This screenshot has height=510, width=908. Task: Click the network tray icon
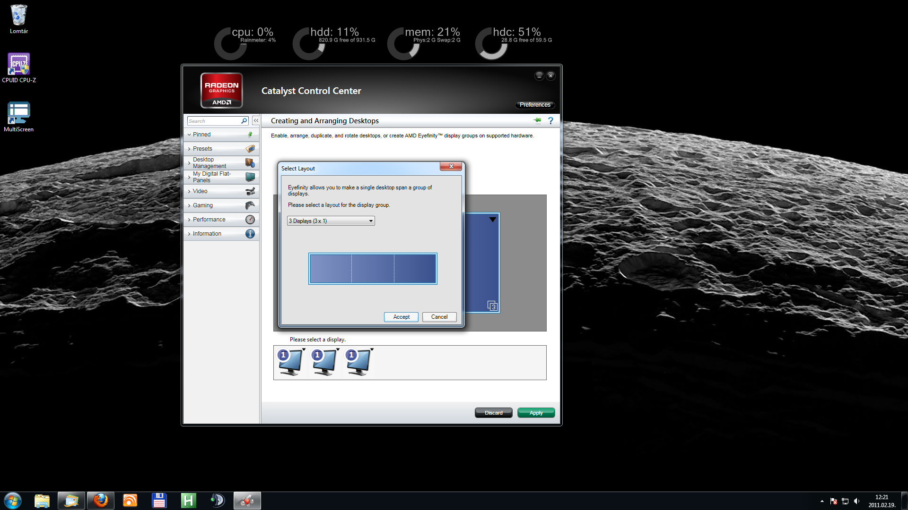coord(845,501)
